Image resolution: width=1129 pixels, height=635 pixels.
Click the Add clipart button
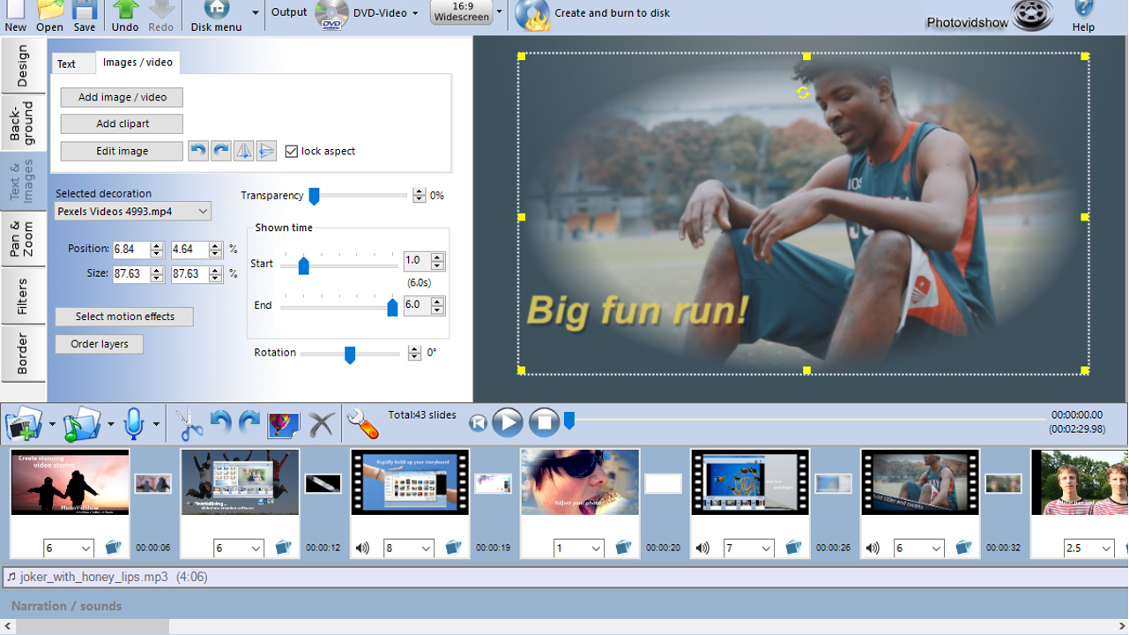121,123
